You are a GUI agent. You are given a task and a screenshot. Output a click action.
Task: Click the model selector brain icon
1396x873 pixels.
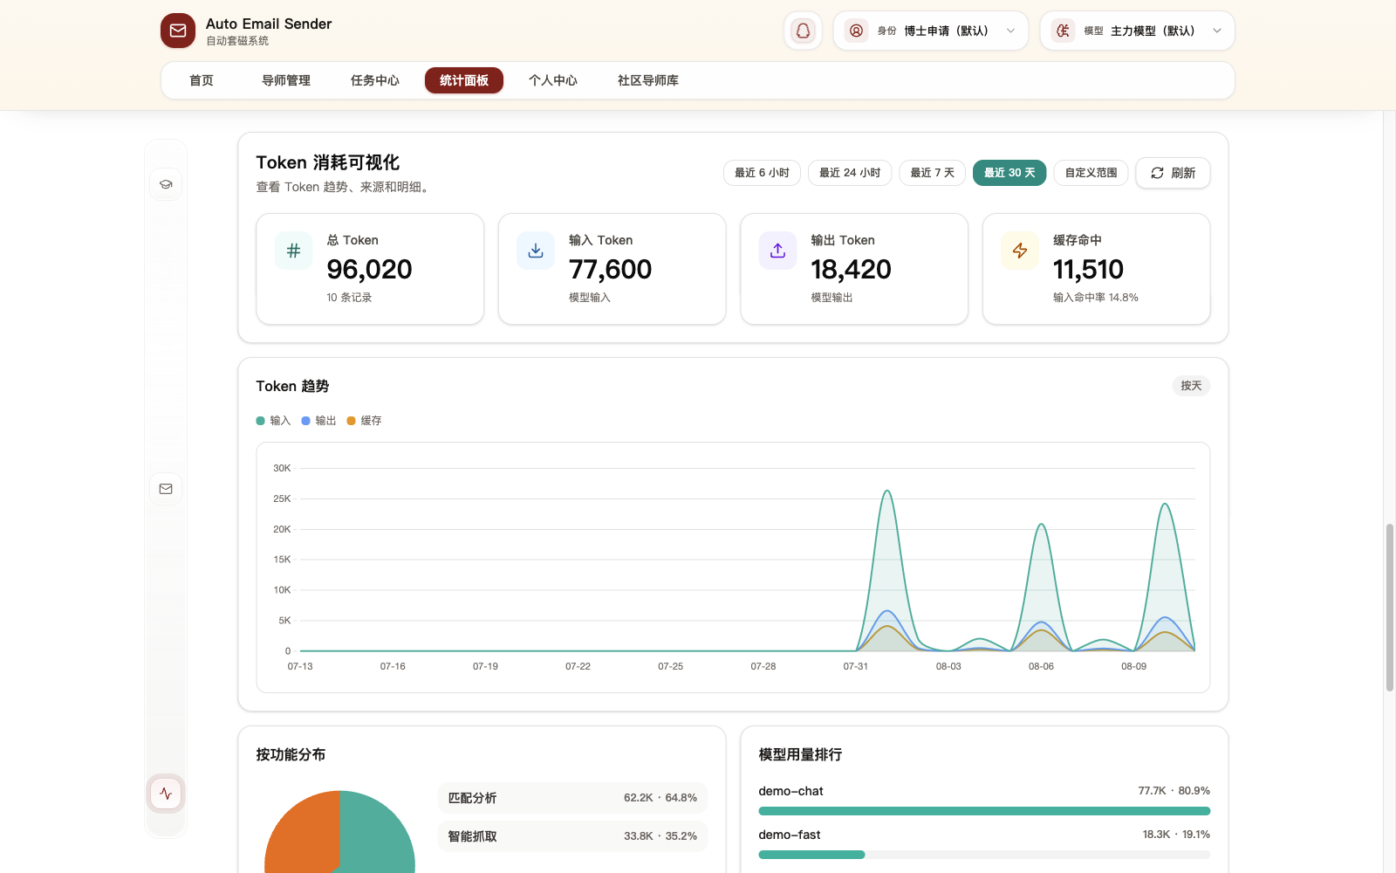pos(1063,31)
